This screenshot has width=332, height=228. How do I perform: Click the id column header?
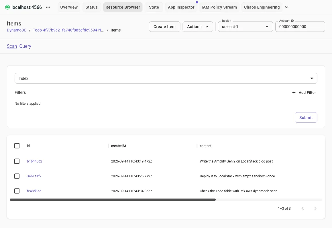(x=28, y=146)
